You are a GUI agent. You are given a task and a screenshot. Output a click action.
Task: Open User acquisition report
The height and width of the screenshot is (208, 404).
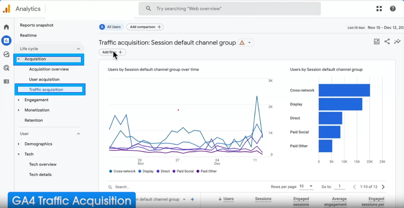(44, 79)
